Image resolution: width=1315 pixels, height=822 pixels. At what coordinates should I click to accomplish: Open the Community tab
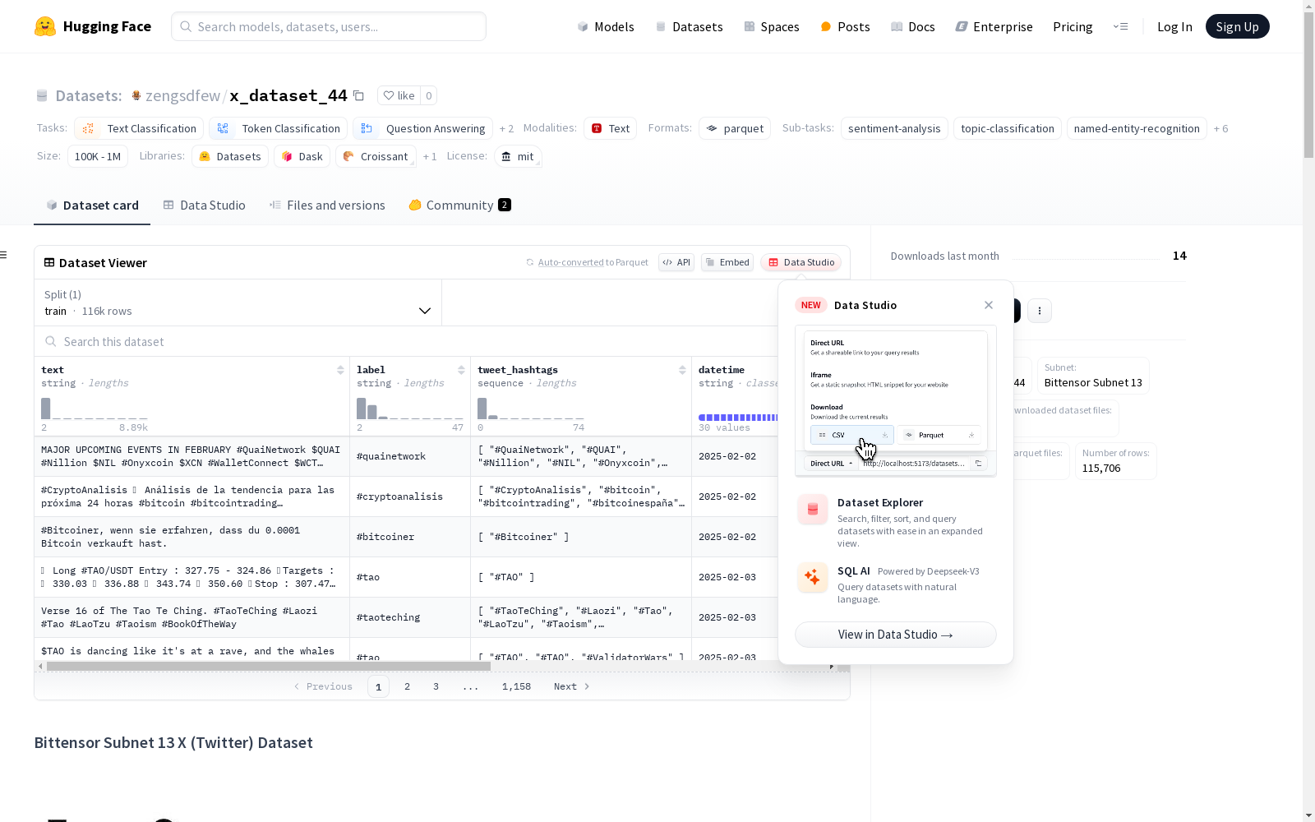(x=460, y=205)
